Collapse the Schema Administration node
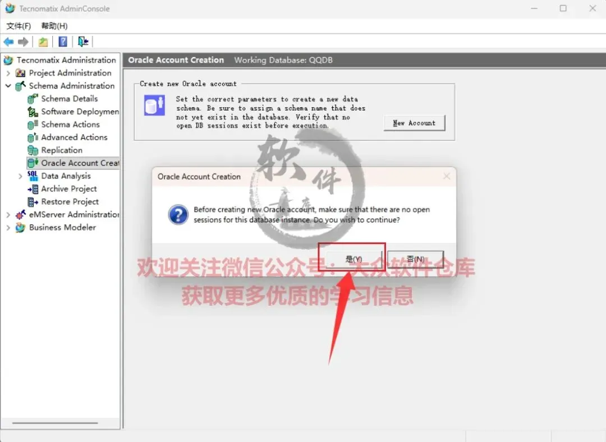606x442 pixels. 8,86
